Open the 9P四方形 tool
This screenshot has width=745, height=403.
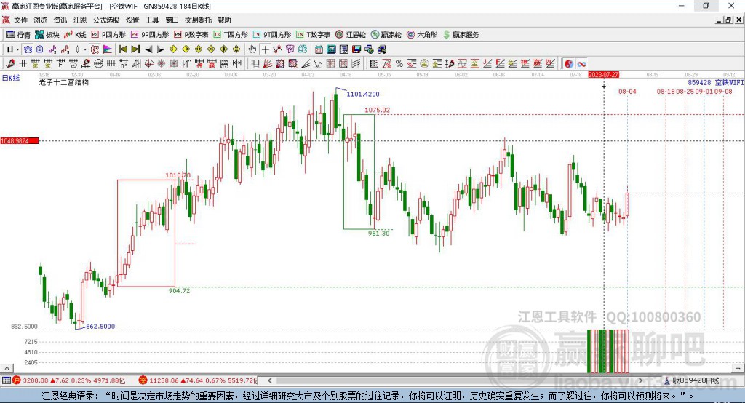coord(150,35)
